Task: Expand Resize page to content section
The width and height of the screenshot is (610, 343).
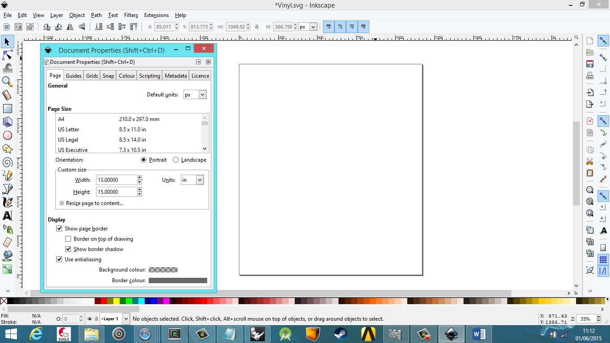Action: [62, 203]
